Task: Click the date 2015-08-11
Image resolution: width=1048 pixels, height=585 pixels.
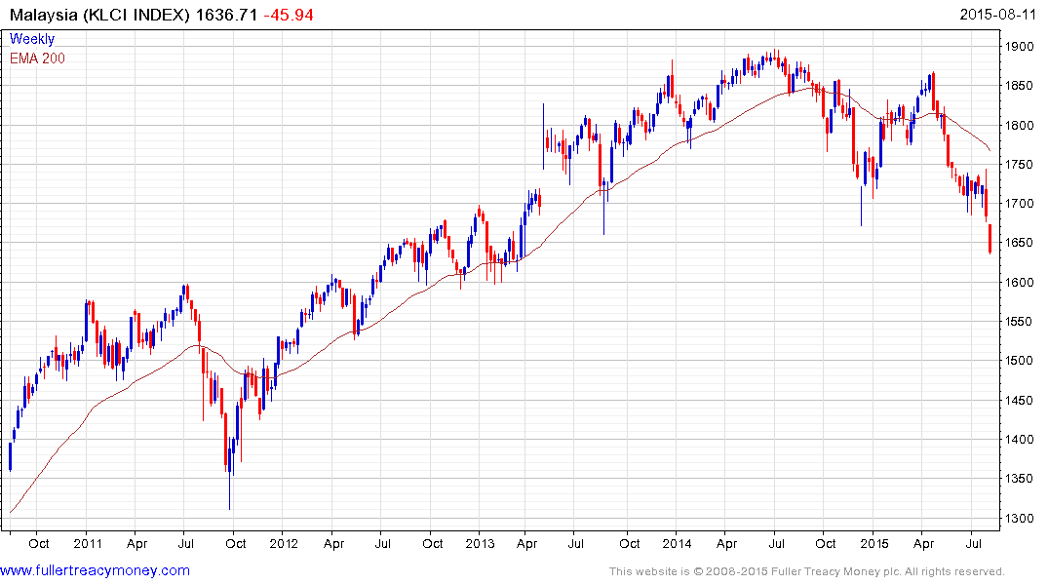Action: pyautogui.click(x=997, y=15)
